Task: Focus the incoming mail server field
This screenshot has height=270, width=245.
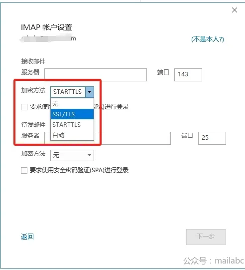Action: [x=96, y=75]
